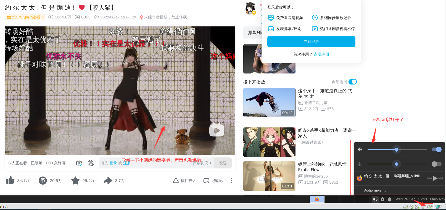Click the panel clock Wed 28 Sep

[411, 199]
